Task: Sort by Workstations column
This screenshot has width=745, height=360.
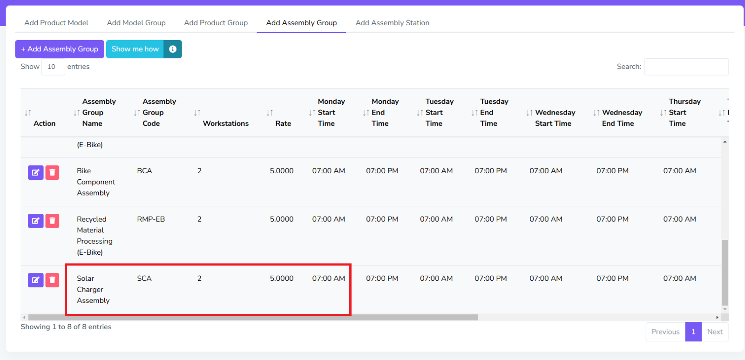Action: [225, 123]
